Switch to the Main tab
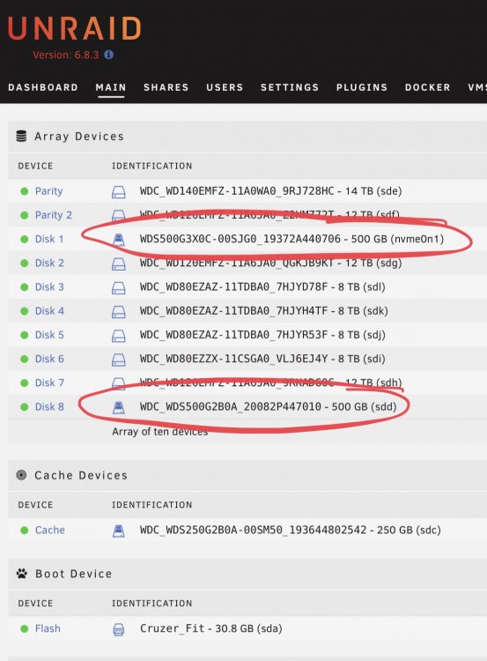Viewport: 487px width, 661px height. click(111, 87)
